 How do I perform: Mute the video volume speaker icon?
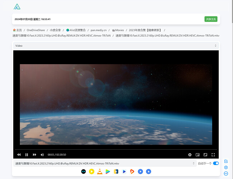pyautogui.click(x=42, y=155)
